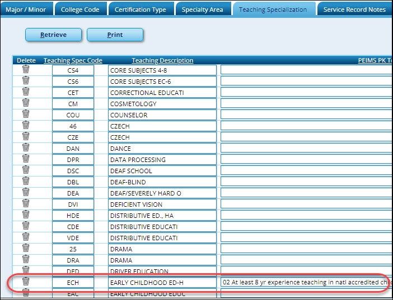
Task: Switch to the Major / Minor tab
Action: (x=26, y=9)
